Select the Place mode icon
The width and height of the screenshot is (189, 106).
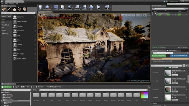point(4,9)
